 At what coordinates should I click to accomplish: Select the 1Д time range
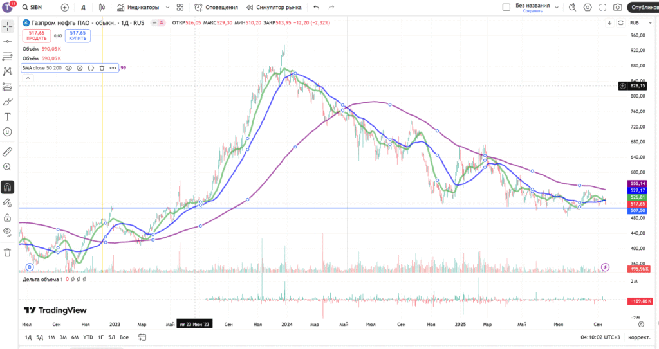[28, 337]
